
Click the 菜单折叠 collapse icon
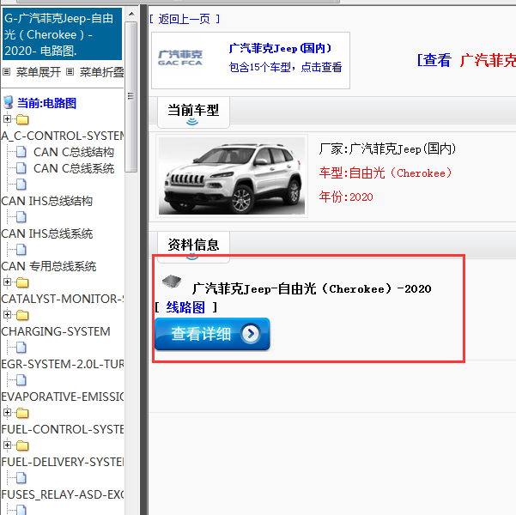(x=70, y=72)
